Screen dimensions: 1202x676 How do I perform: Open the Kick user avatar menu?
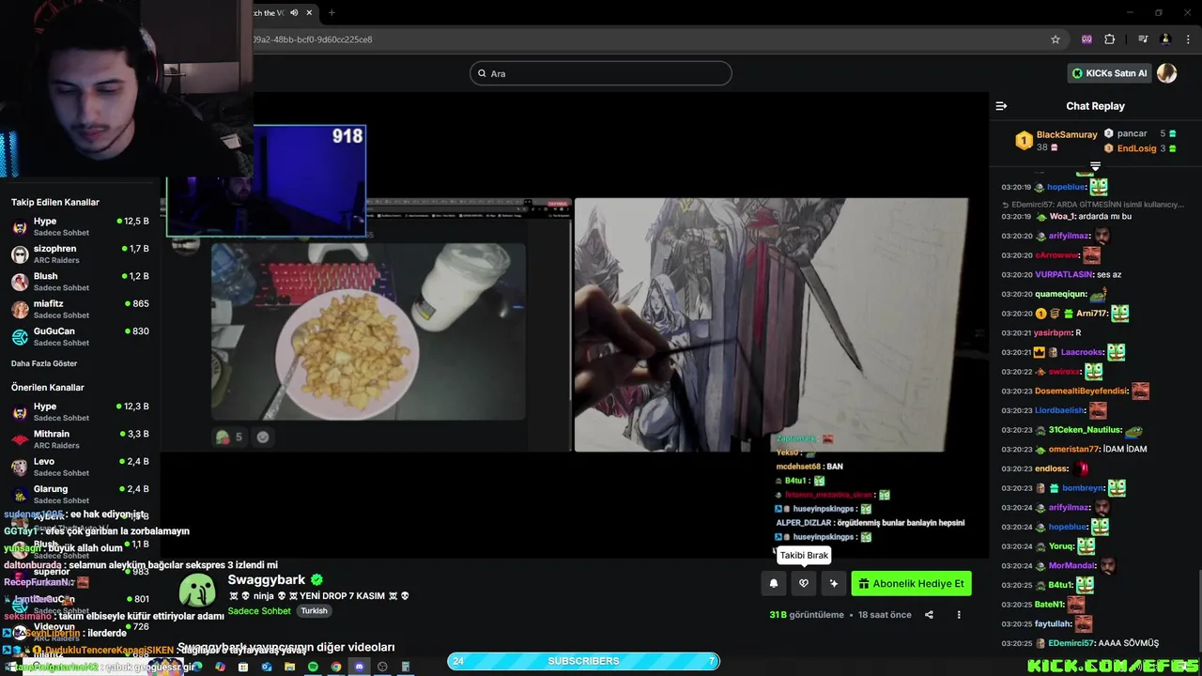point(1167,73)
